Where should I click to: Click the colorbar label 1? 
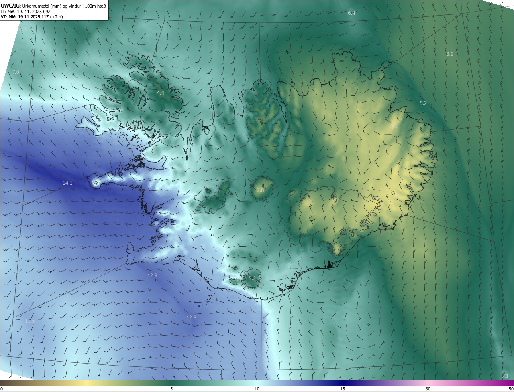click(86, 389)
